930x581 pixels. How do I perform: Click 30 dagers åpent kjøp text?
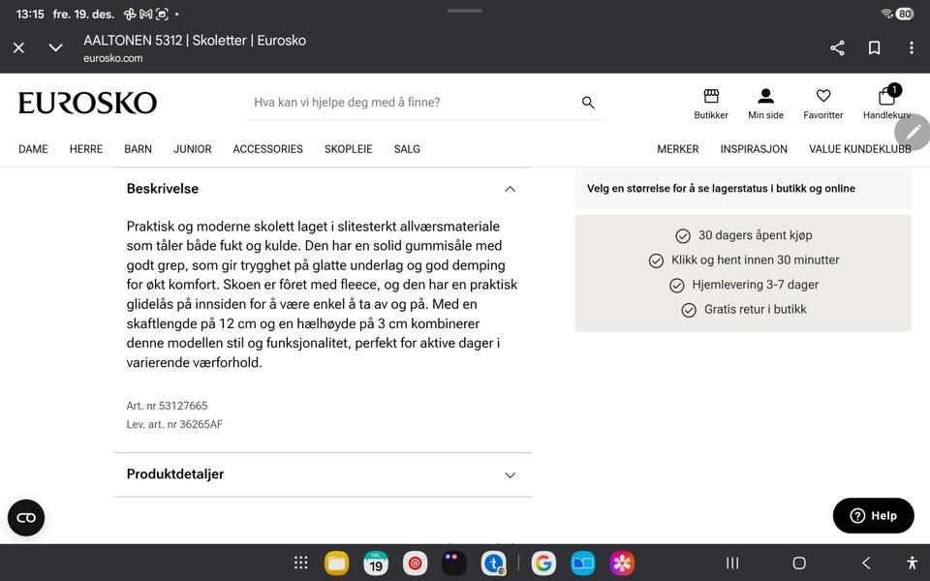(755, 235)
